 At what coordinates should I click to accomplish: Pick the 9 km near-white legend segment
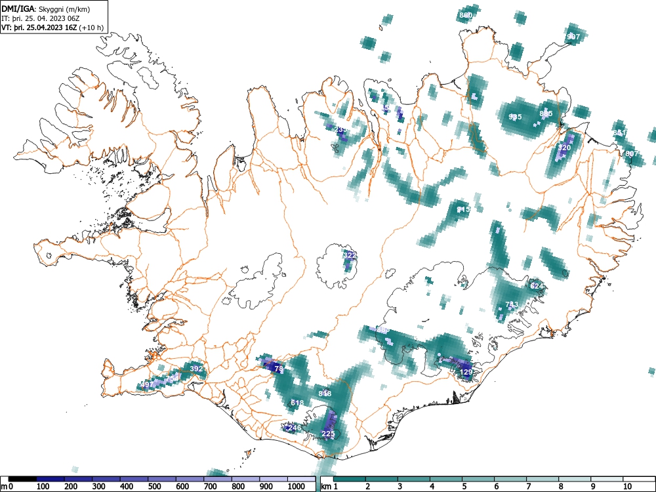pos(607,479)
